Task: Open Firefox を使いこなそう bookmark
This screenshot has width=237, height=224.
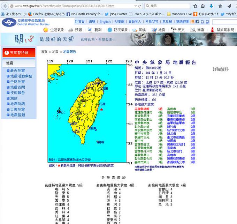Action: [x=46, y=14]
